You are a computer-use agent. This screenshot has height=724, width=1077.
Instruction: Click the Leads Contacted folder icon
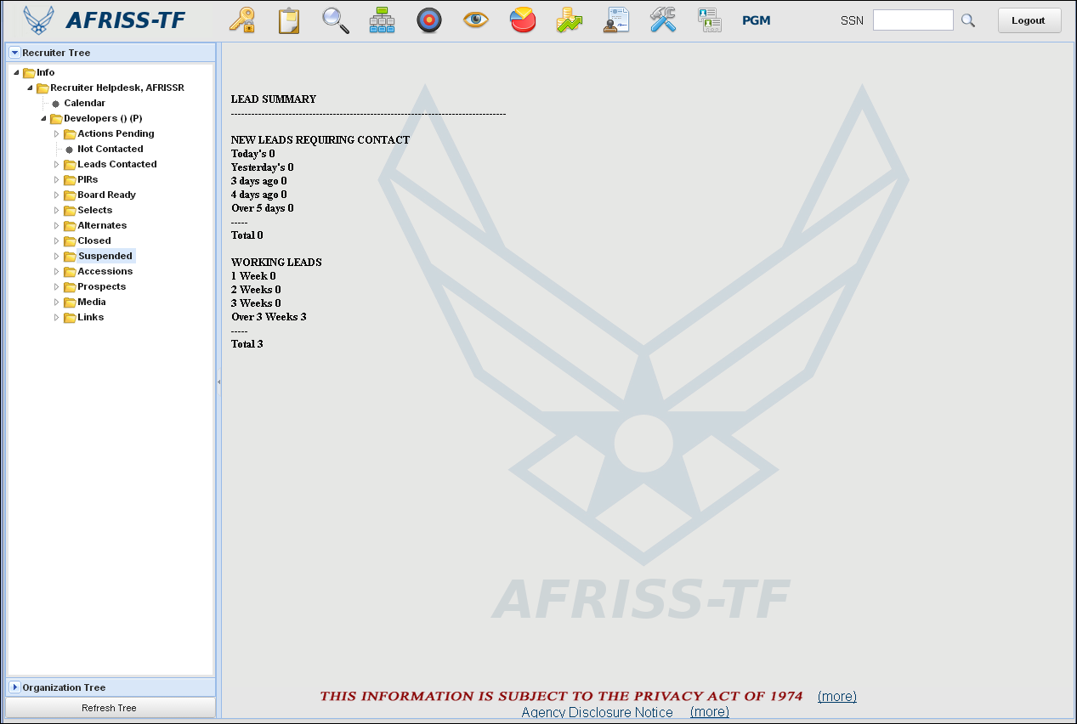70,164
